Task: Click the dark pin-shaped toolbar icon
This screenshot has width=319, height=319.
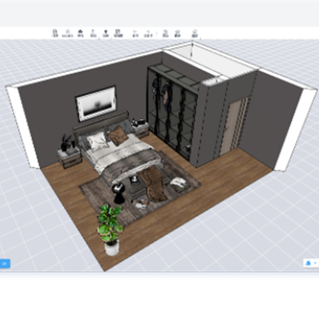Action: (x=106, y=33)
